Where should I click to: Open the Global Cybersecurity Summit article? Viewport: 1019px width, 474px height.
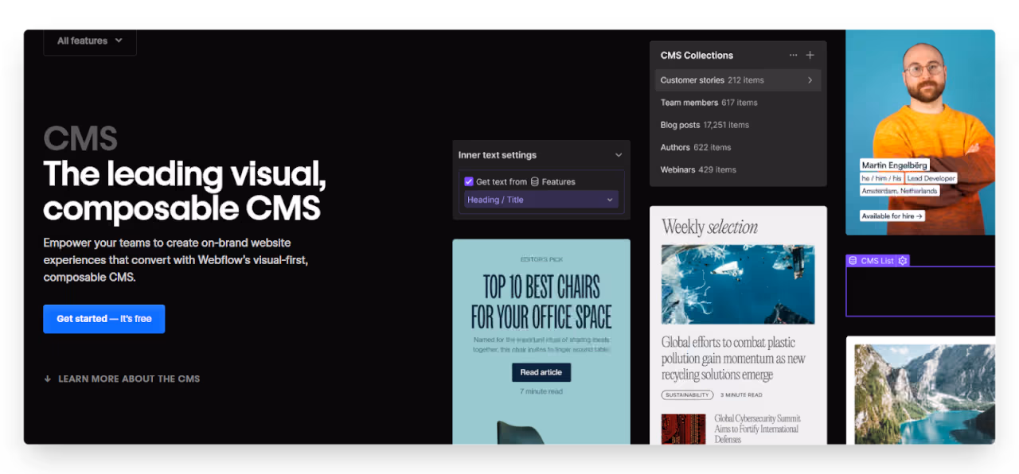tap(757, 429)
